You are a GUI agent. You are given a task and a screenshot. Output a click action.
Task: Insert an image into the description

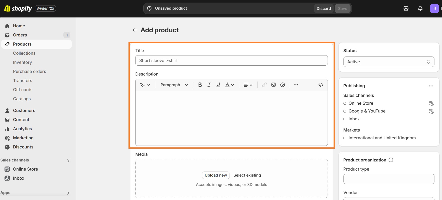[x=273, y=85]
